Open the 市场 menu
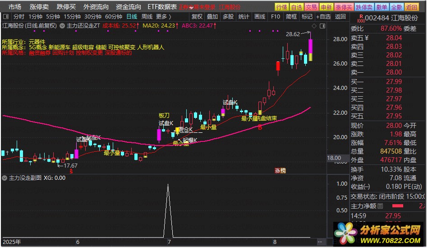 click(x=15, y=7)
